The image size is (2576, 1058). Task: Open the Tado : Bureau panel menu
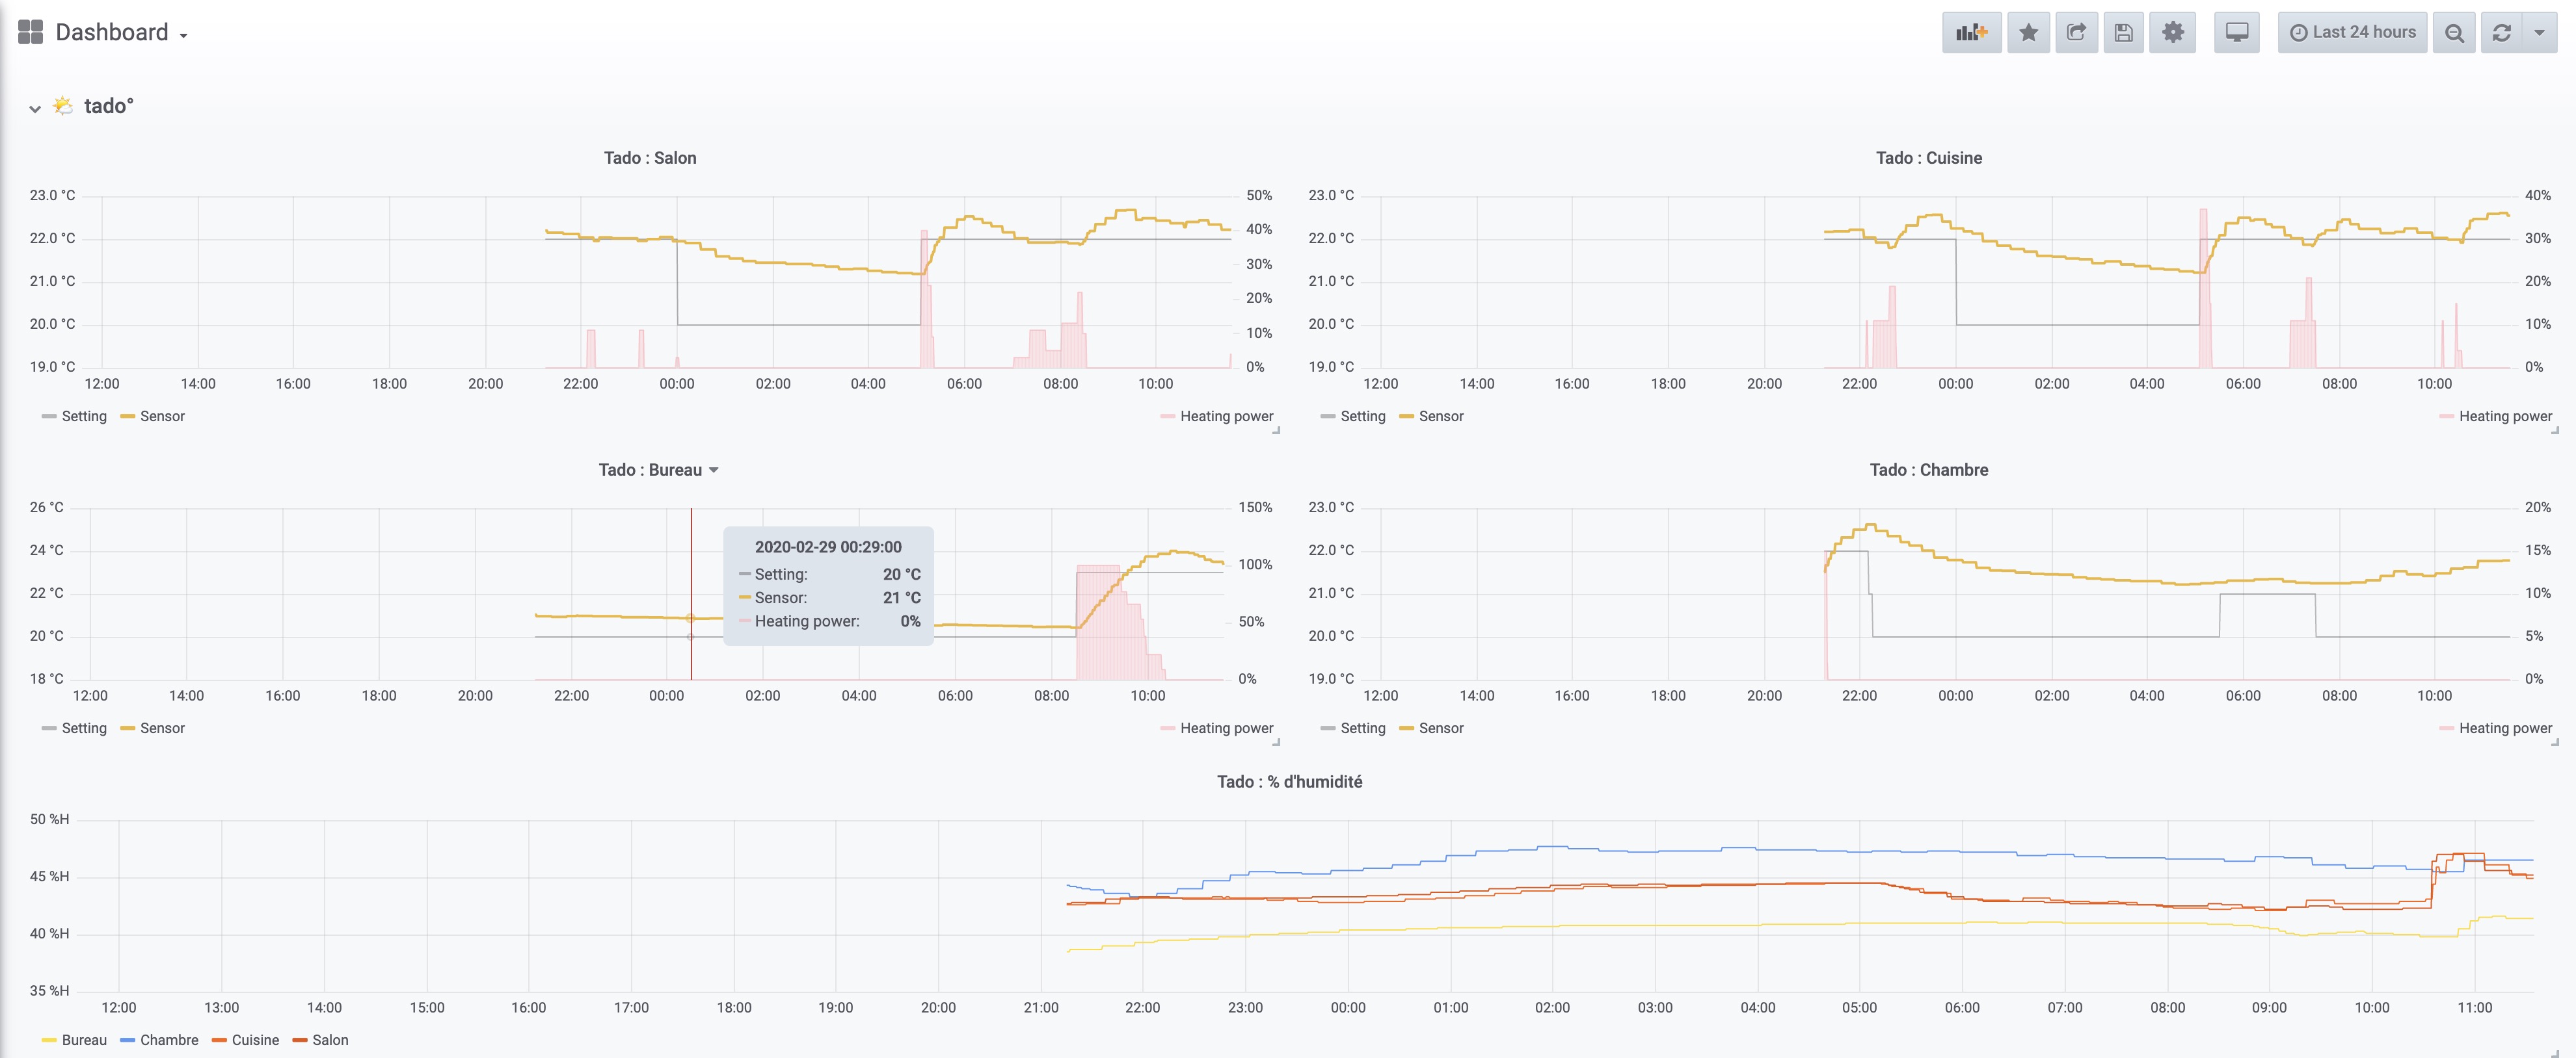click(x=659, y=470)
